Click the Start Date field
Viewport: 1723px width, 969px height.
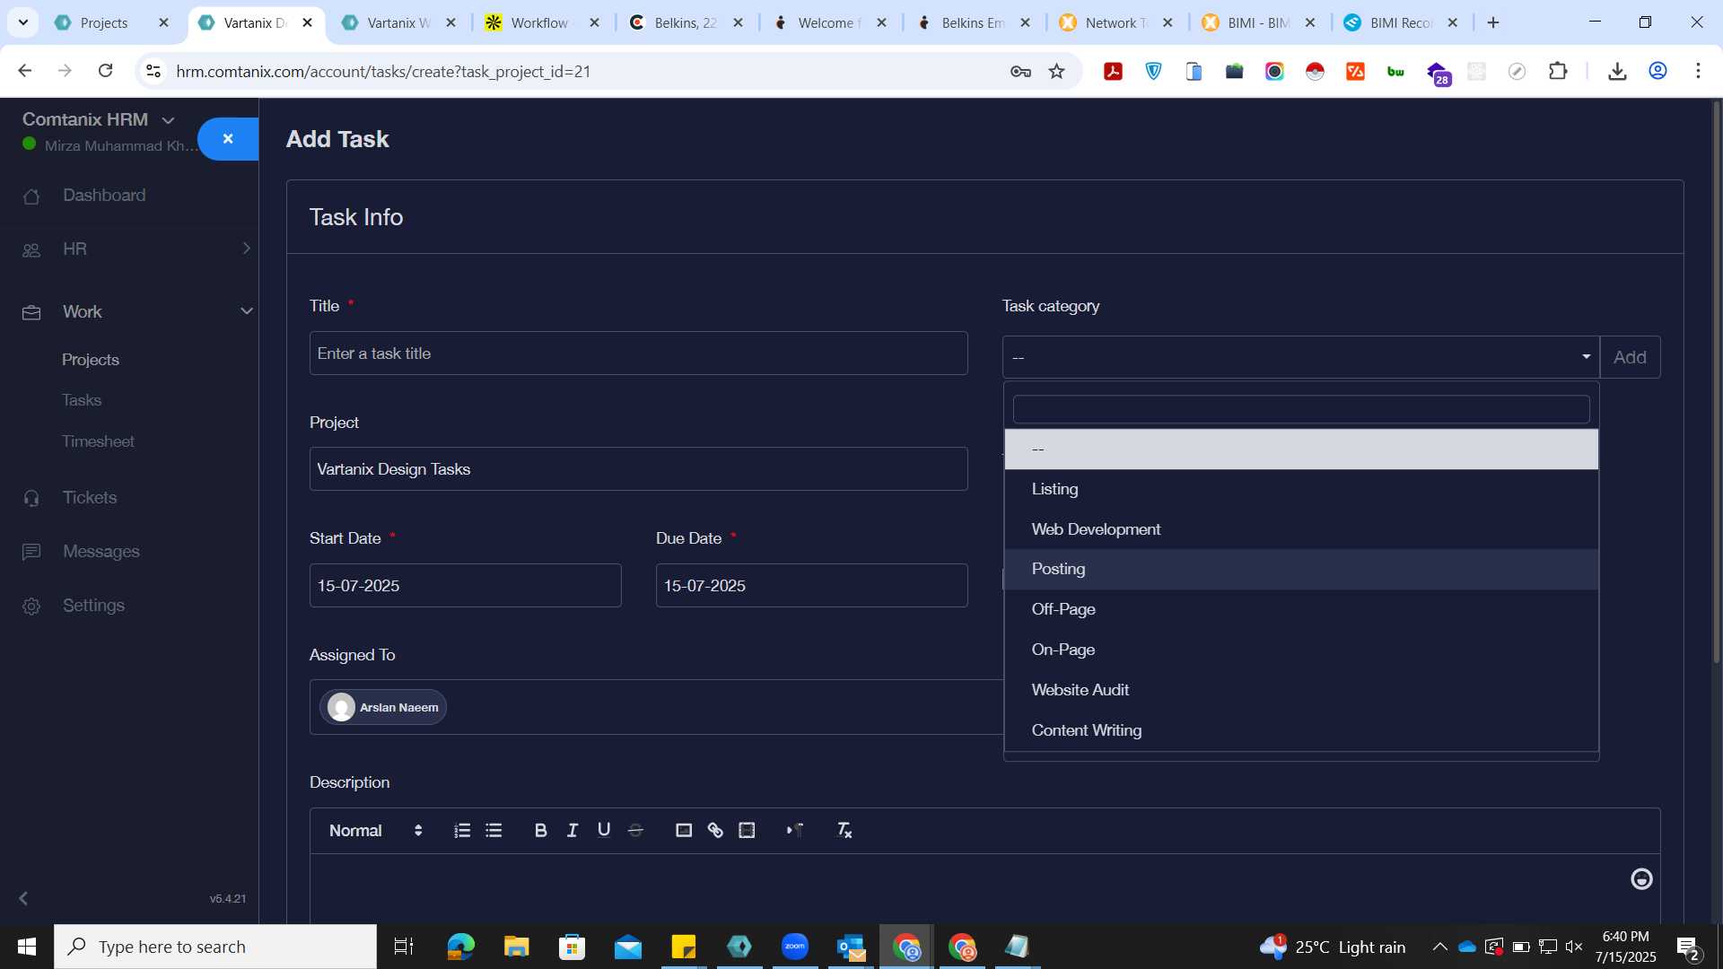465,586
